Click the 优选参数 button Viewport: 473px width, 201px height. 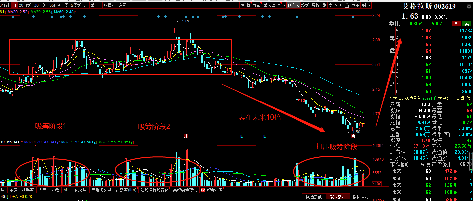(314, 197)
